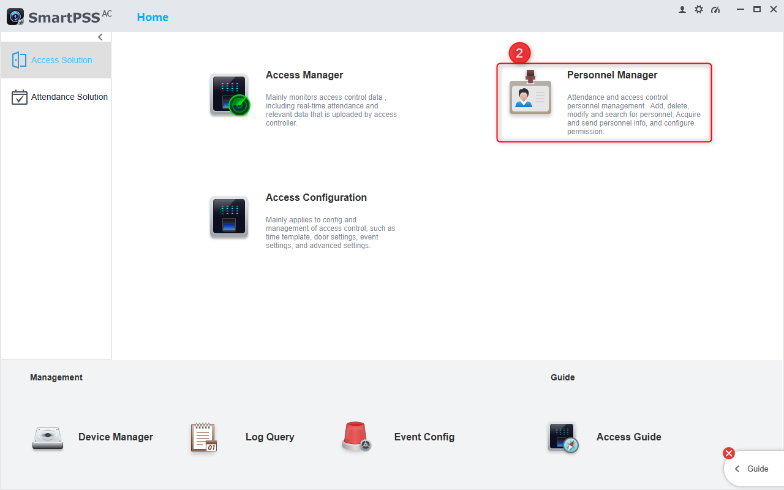Click the Event Config red siren icon
The height and width of the screenshot is (490, 784).
357,437
